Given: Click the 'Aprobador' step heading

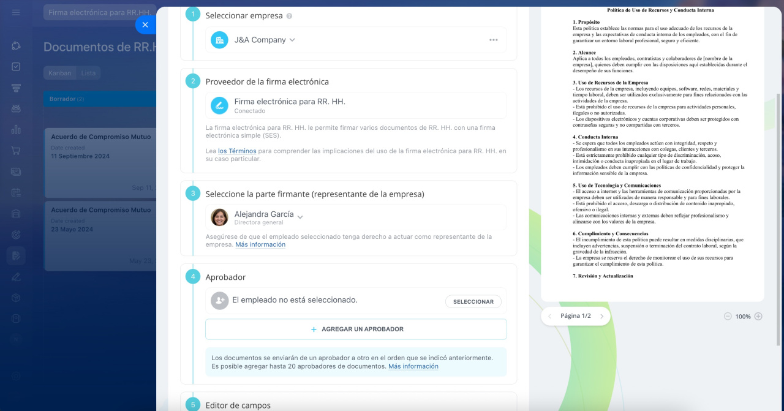Looking at the screenshot, I should coord(225,277).
